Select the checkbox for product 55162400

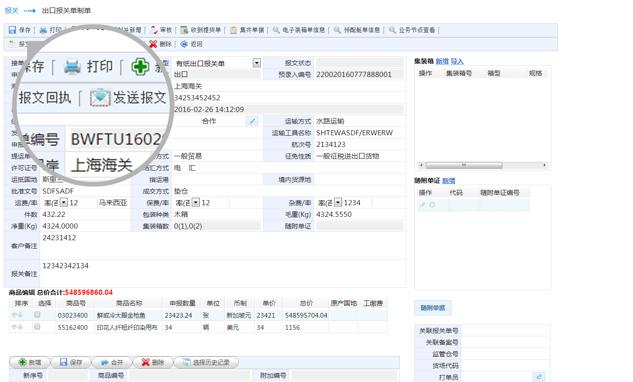(x=37, y=327)
